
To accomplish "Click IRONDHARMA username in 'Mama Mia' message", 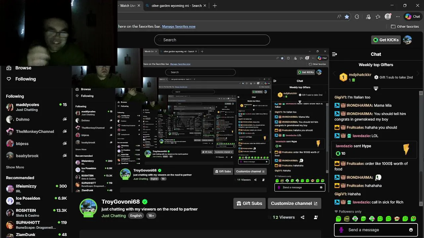I will (x=360, y=105).
